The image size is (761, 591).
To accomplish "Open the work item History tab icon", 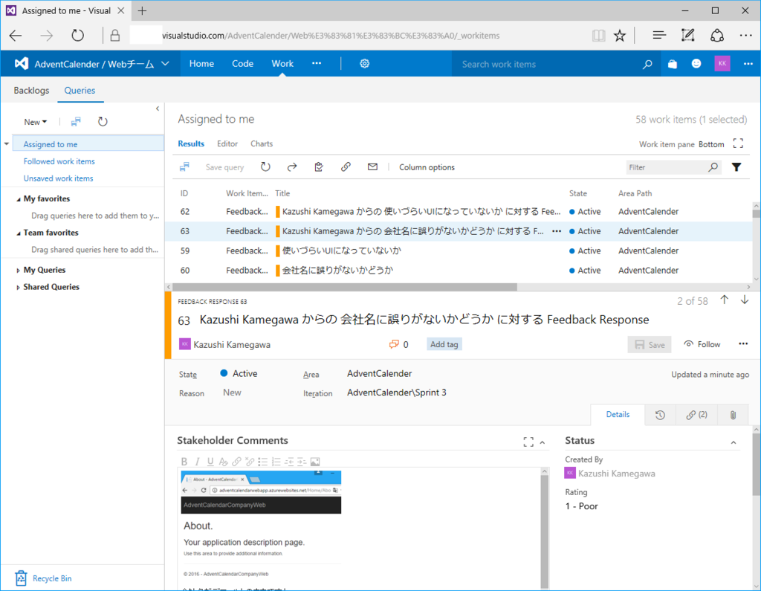I will pyautogui.click(x=660, y=415).
